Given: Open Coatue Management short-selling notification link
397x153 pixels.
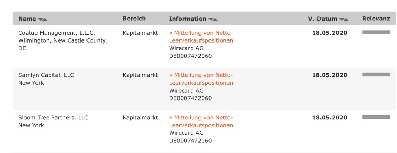Looking at the screenshot, I should tap(201, 37).
